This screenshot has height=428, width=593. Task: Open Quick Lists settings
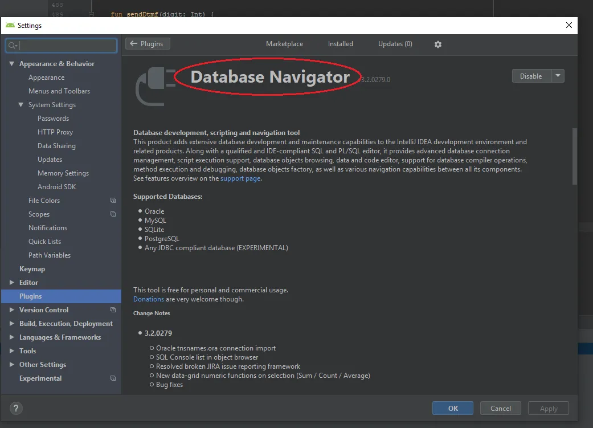[44, 241]
